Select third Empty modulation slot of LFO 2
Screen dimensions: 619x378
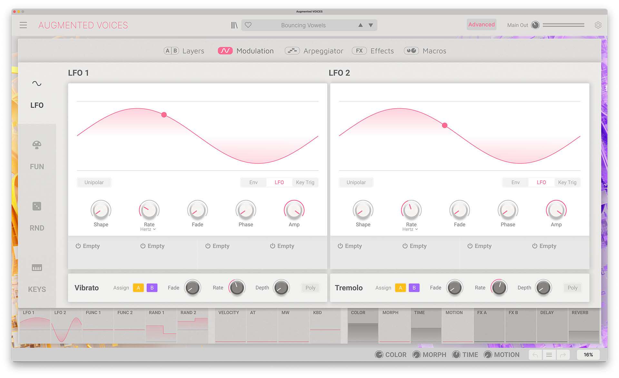pos(479,246)
